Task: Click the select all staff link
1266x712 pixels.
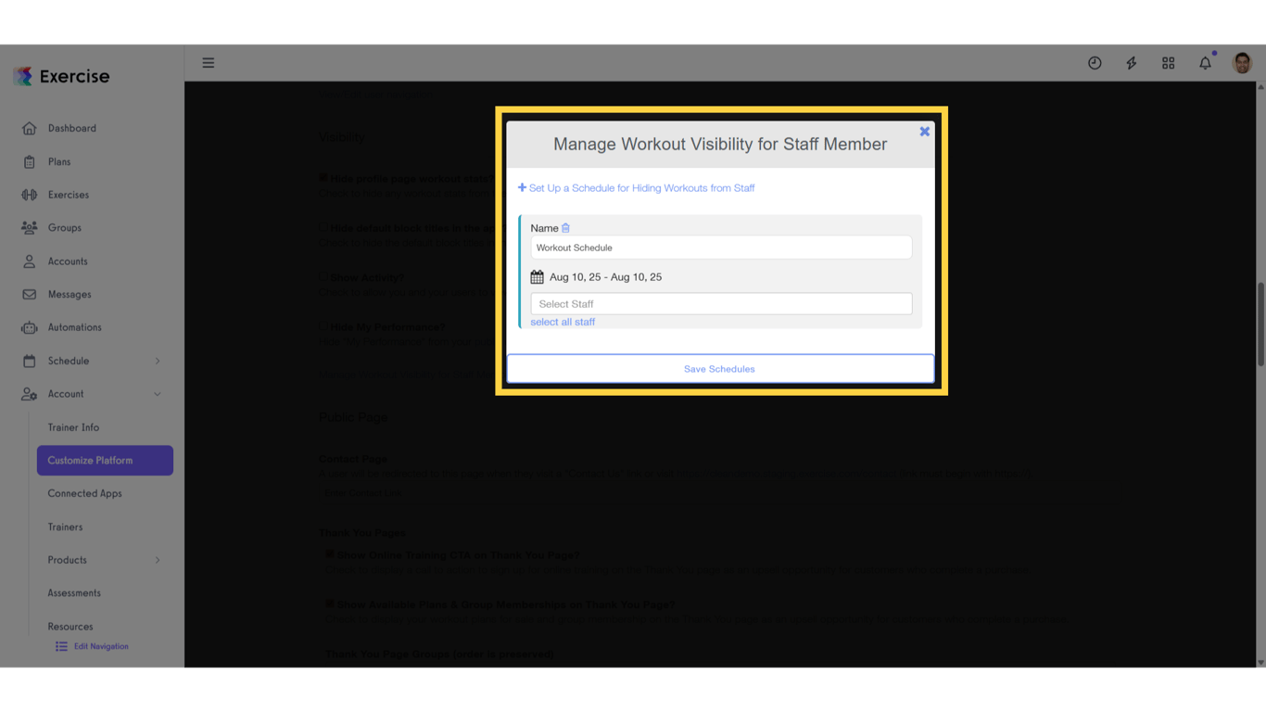Action: click(563, 322)
